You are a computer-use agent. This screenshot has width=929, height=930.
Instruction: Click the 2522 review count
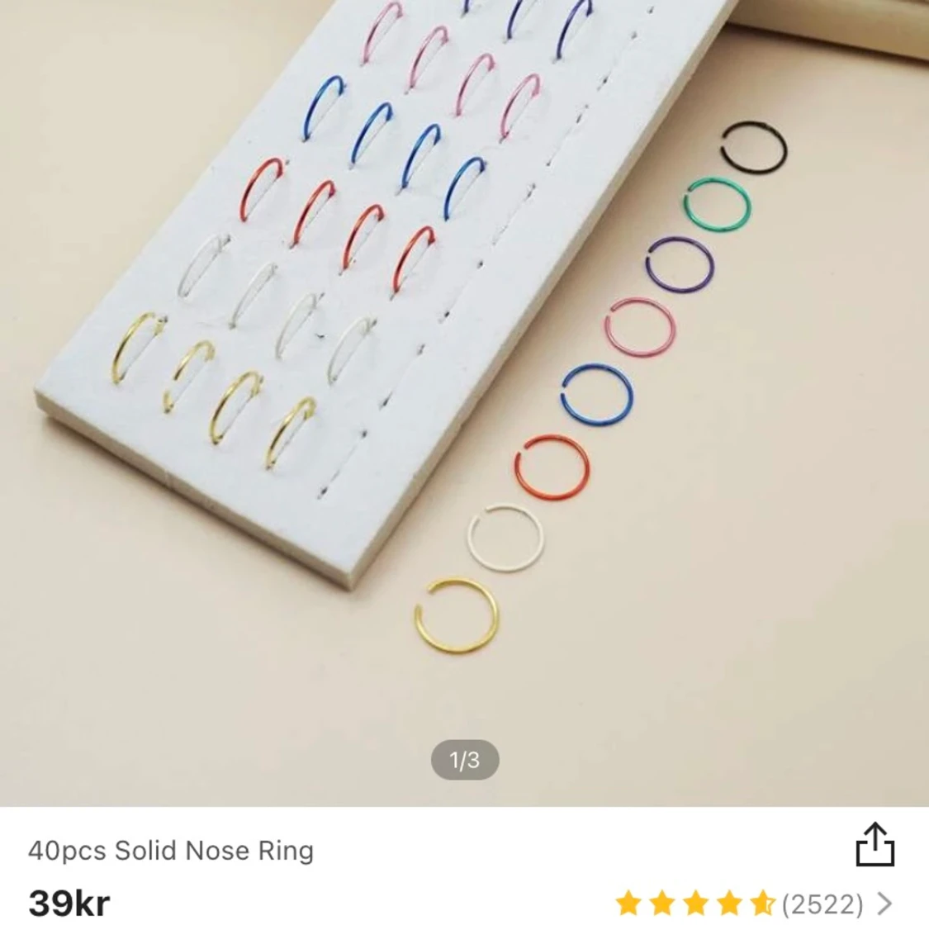point(822,904)
